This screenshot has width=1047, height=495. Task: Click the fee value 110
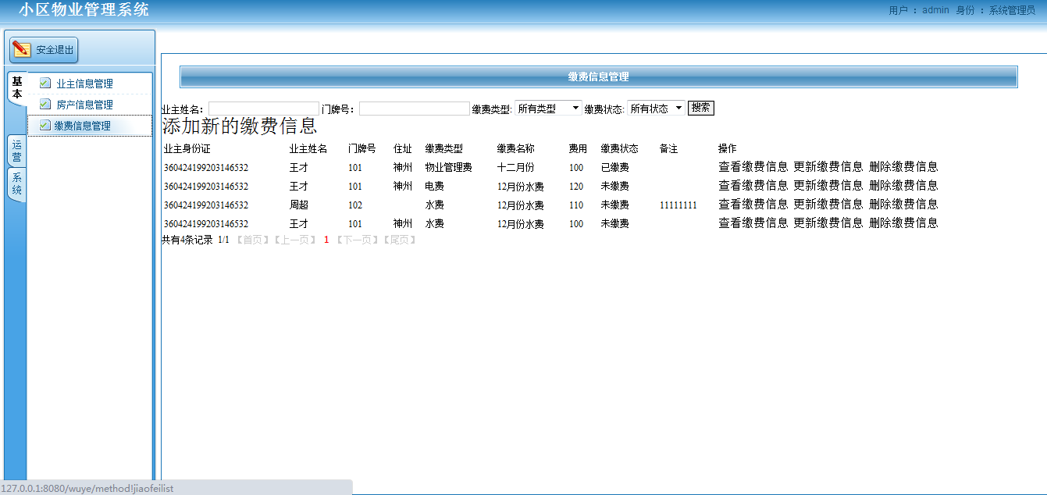pos(576,205)
